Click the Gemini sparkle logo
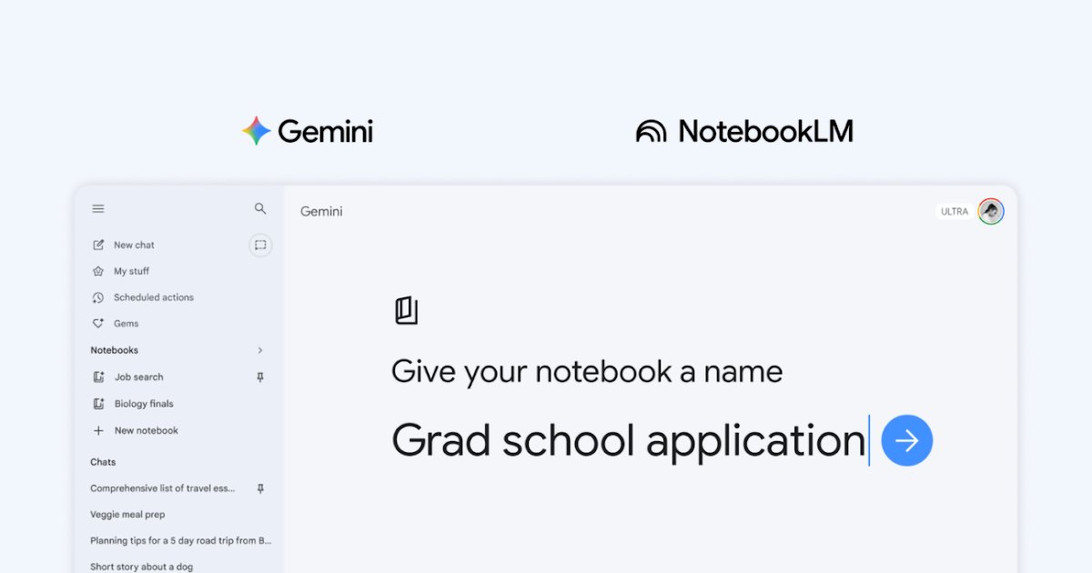 [257, 131]
